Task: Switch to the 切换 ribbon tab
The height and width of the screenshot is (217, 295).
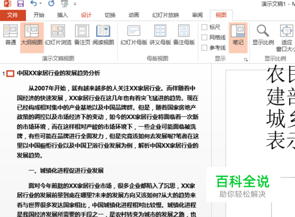Action: click(x=110, y=15)
